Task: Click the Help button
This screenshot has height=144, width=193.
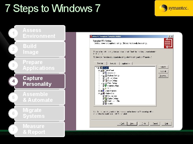Action: coord(166,123)
